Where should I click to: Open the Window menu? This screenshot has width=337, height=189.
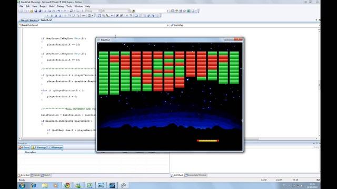[78, 6]
